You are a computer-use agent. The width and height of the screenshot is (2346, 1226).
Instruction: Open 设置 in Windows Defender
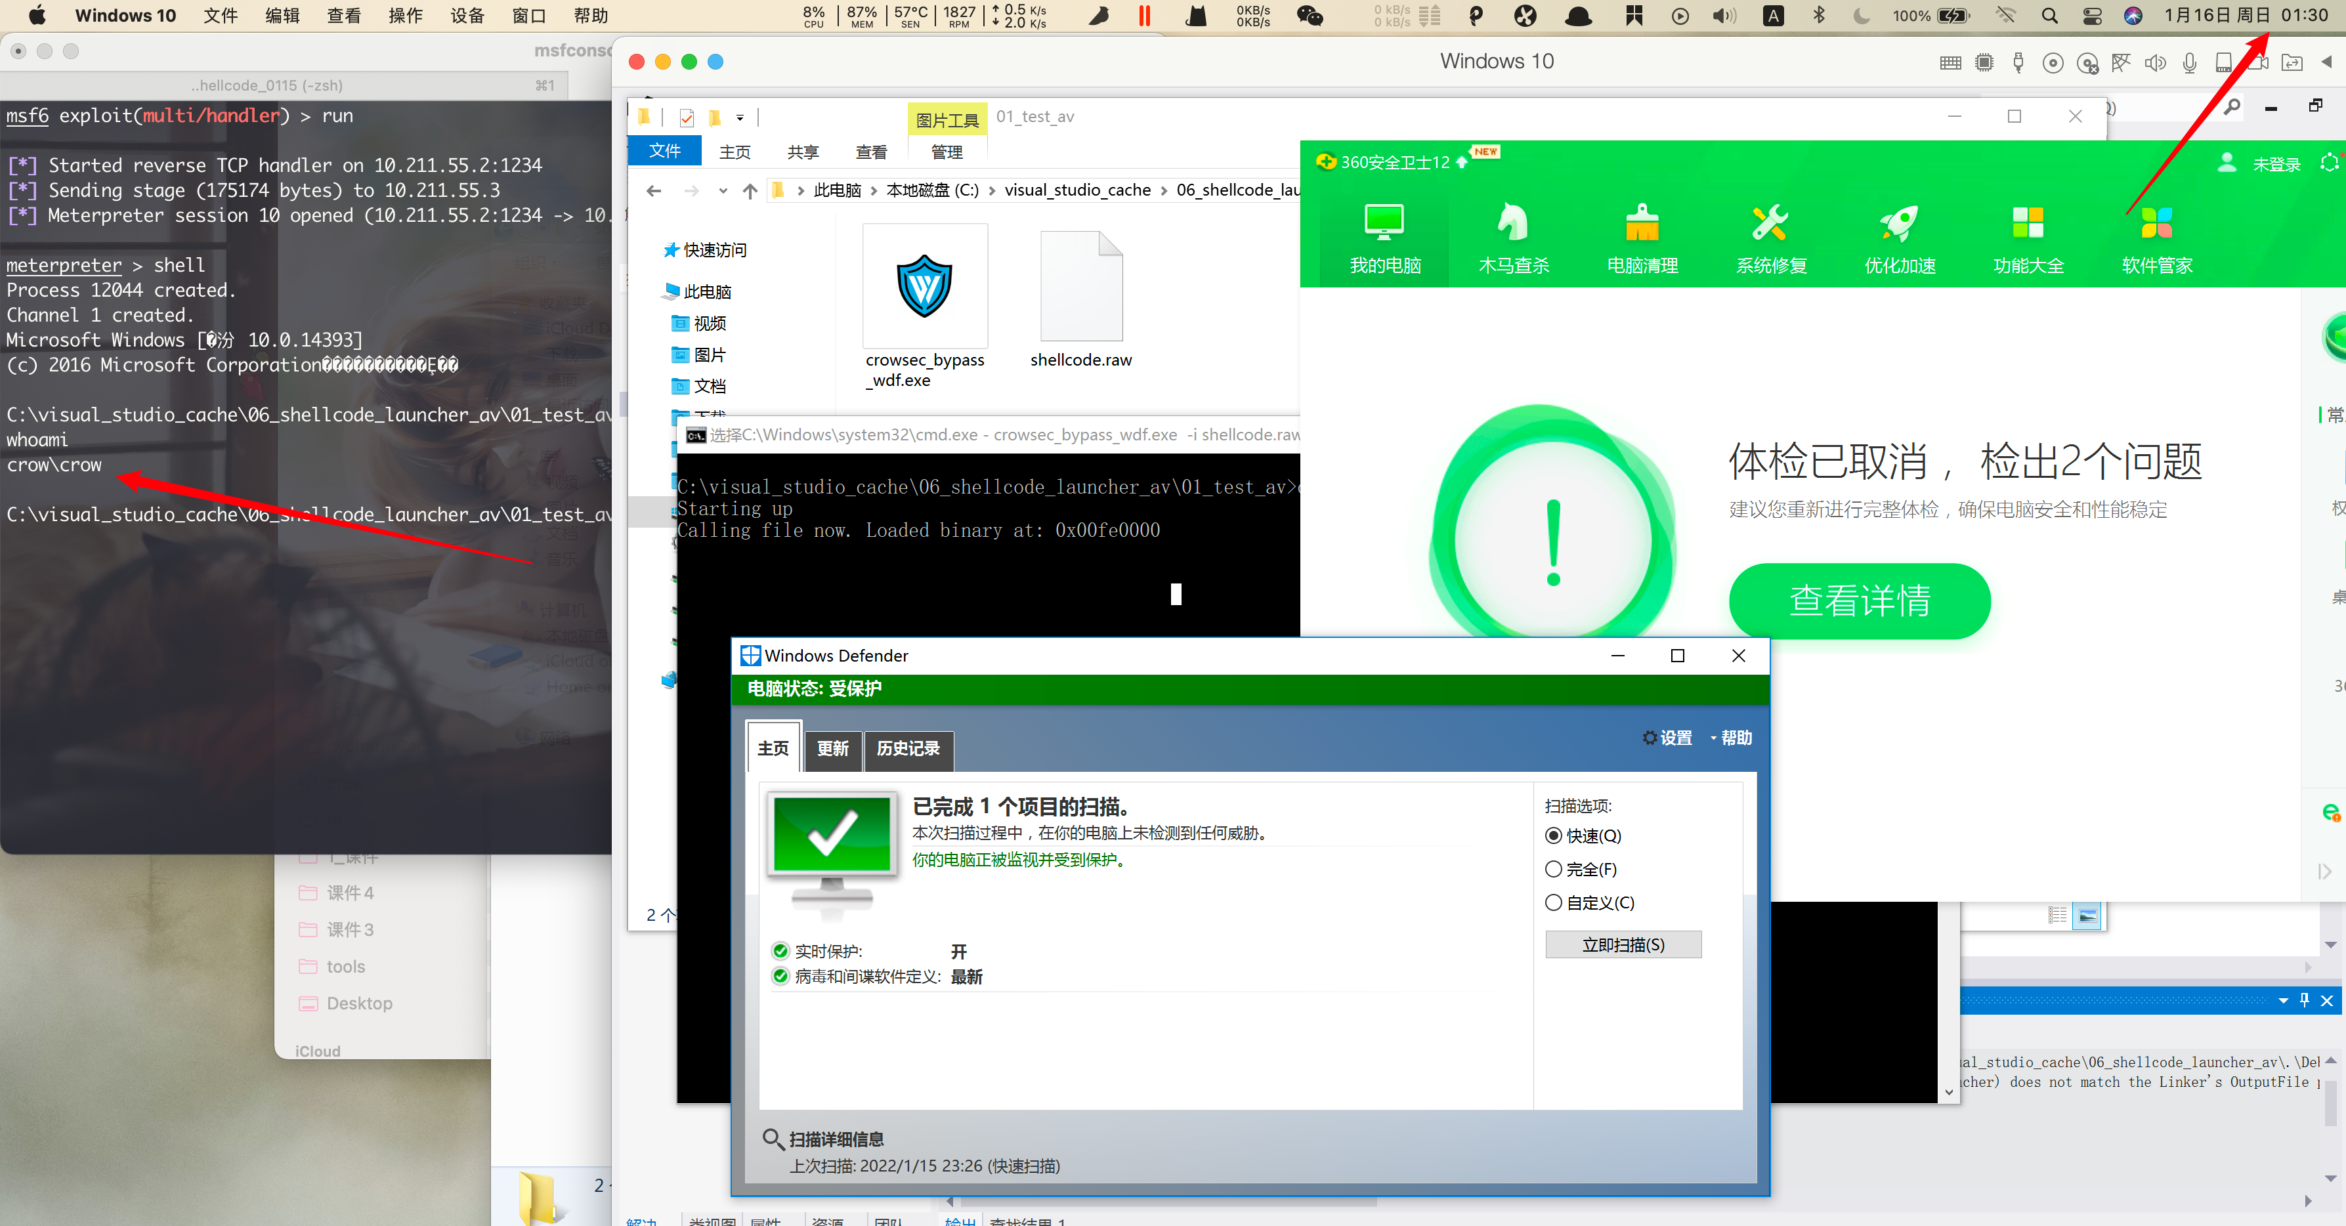(1667, 738)
